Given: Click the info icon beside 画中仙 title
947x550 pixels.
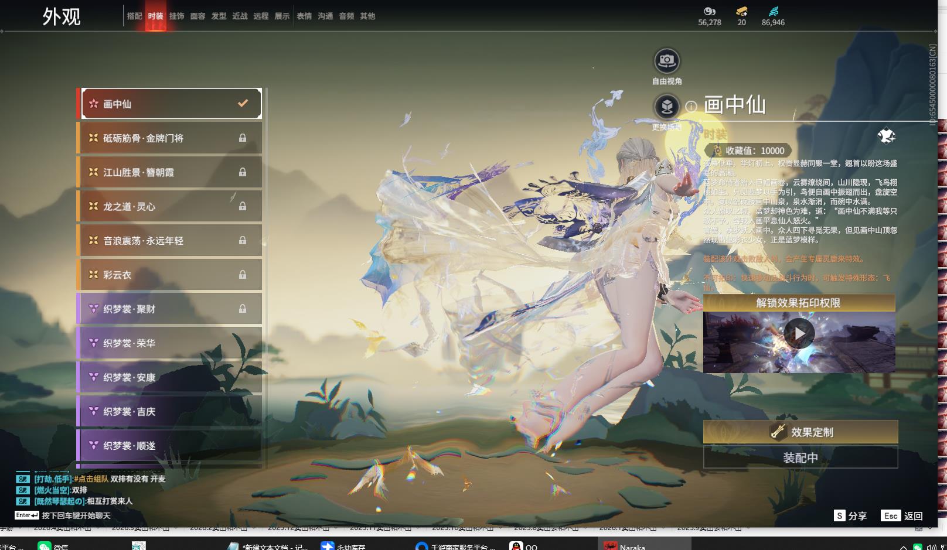Looking at the screenshot, I should 691,107.
